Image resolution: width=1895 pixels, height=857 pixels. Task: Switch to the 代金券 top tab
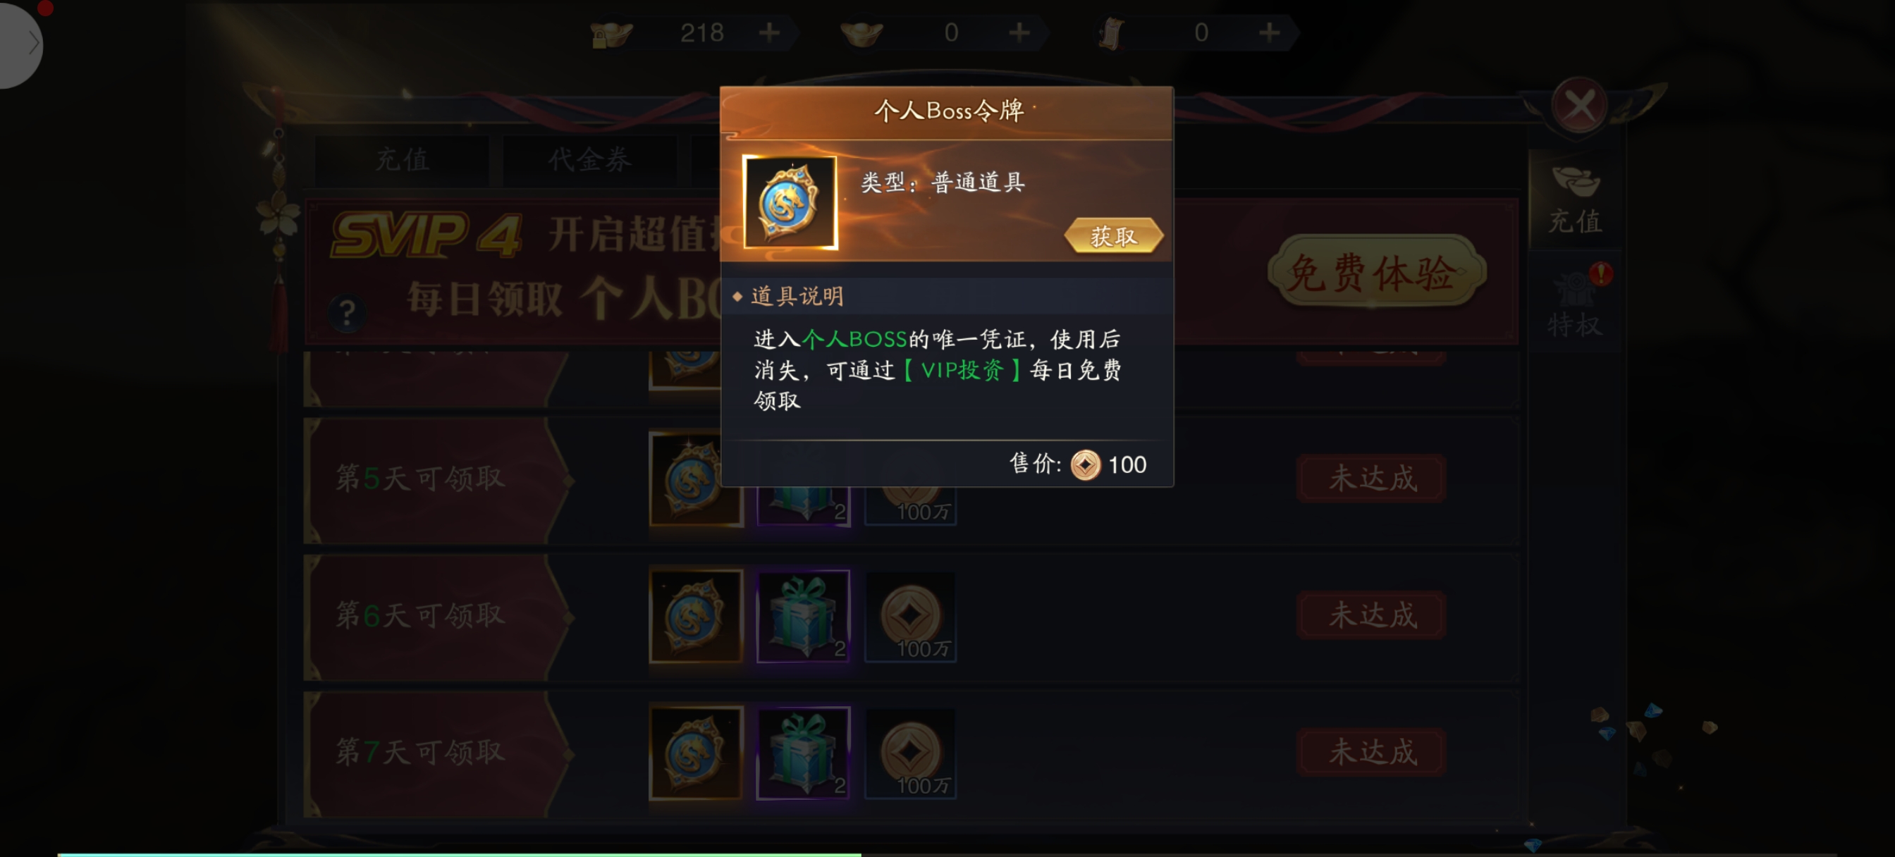click(589, 159)
